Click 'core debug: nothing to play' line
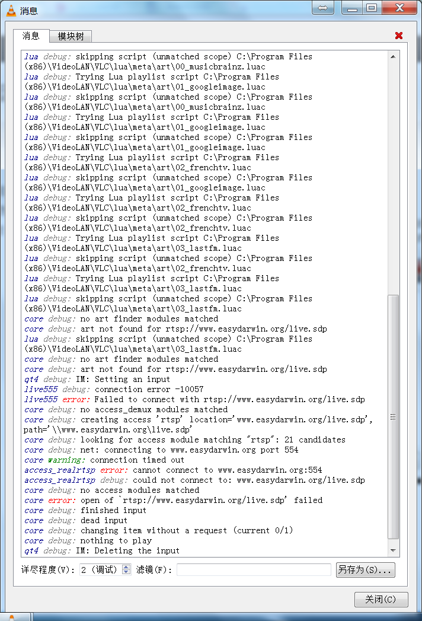Viewport: 422px width, 621px height. pyautogui.click(x=88, y=540)
